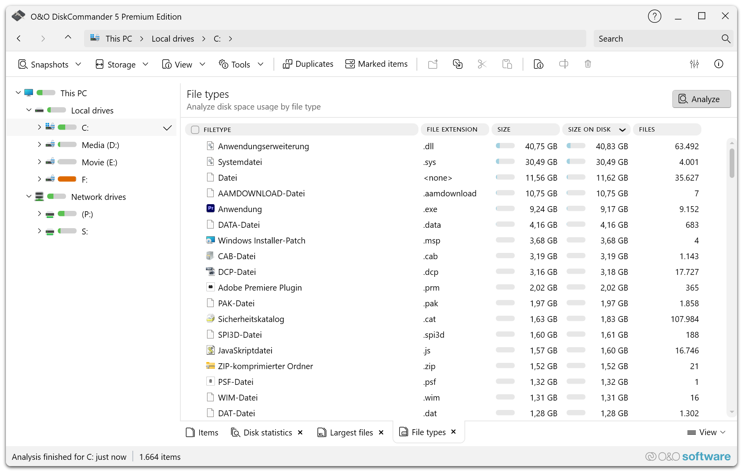Navigate up one level with up arrow
The image size is (743, 472).
[x=68, y=38]
